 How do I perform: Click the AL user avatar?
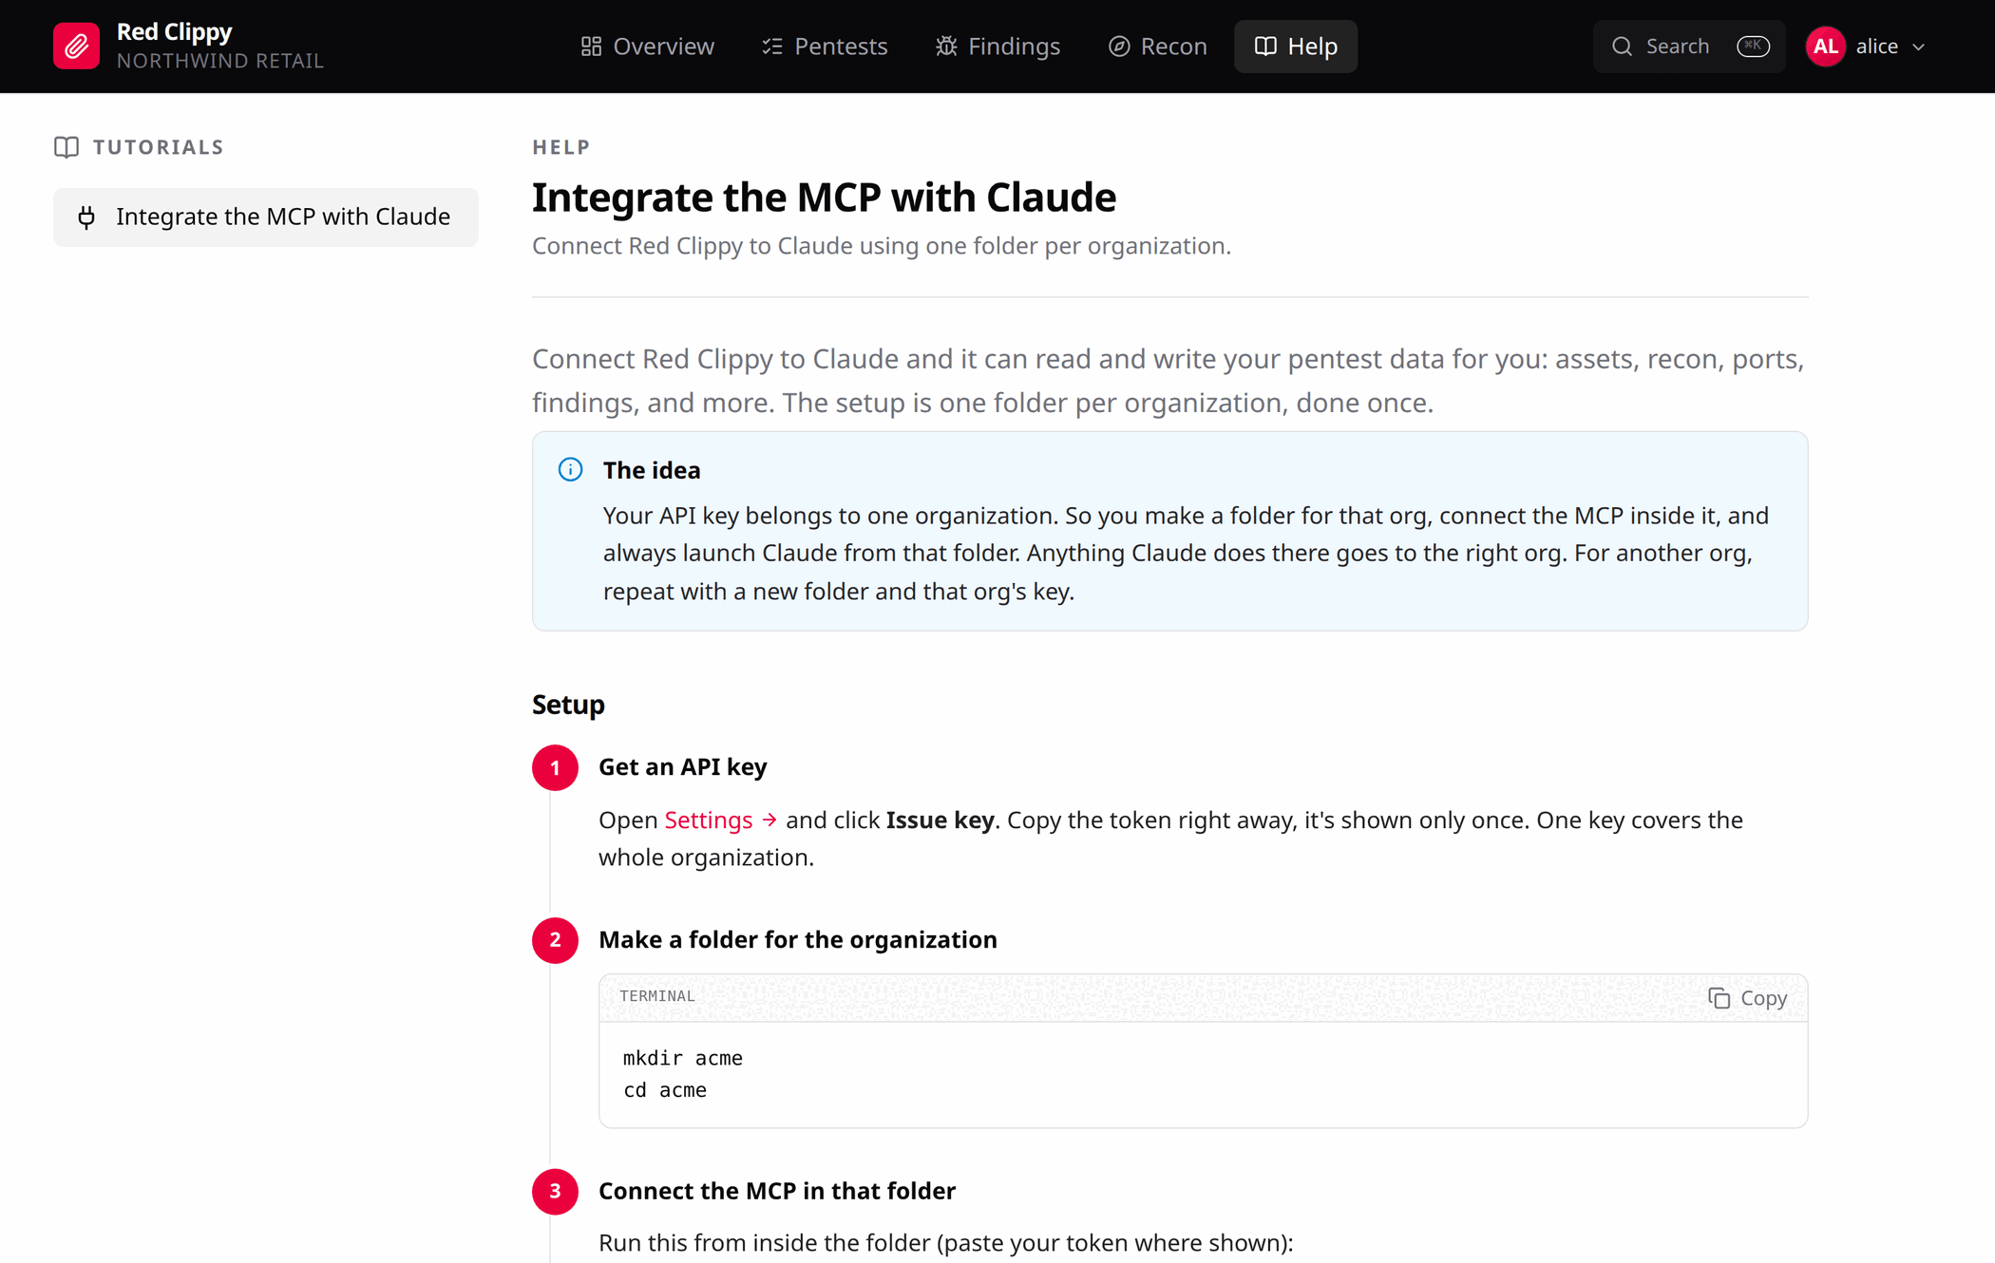pos(1825,47)
